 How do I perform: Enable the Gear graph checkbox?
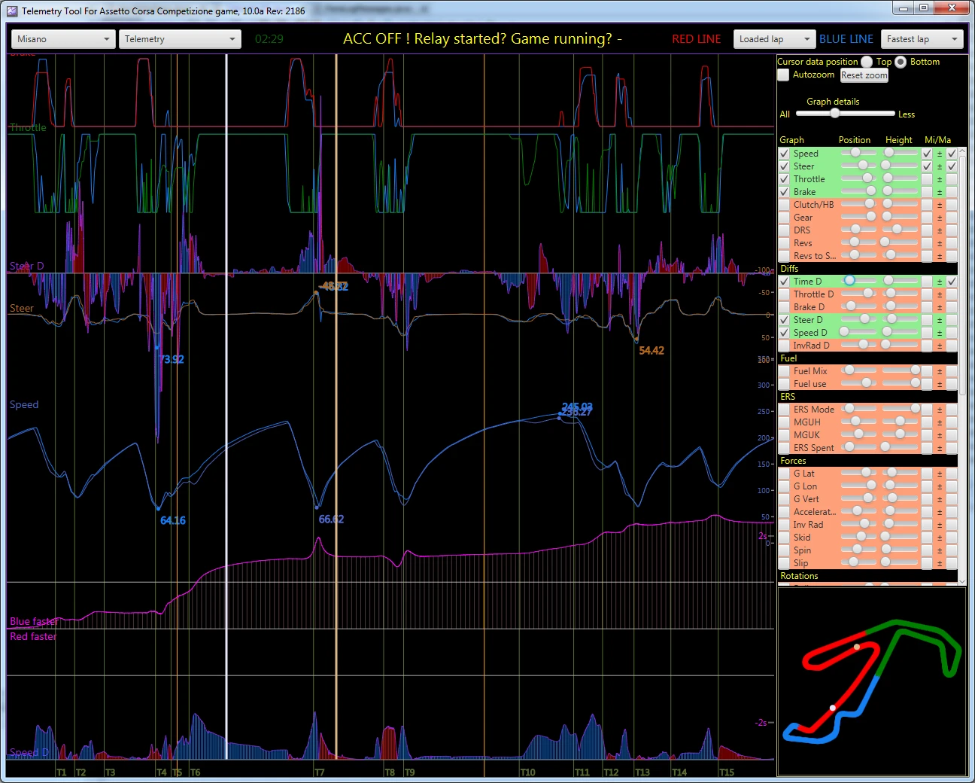tap(784, 217)
